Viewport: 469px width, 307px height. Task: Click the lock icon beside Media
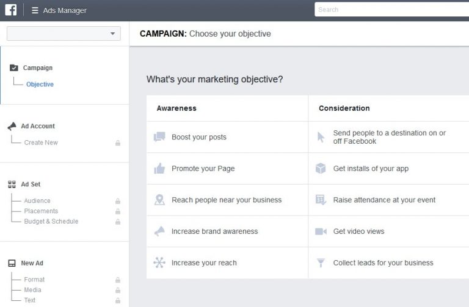(118, 290)
